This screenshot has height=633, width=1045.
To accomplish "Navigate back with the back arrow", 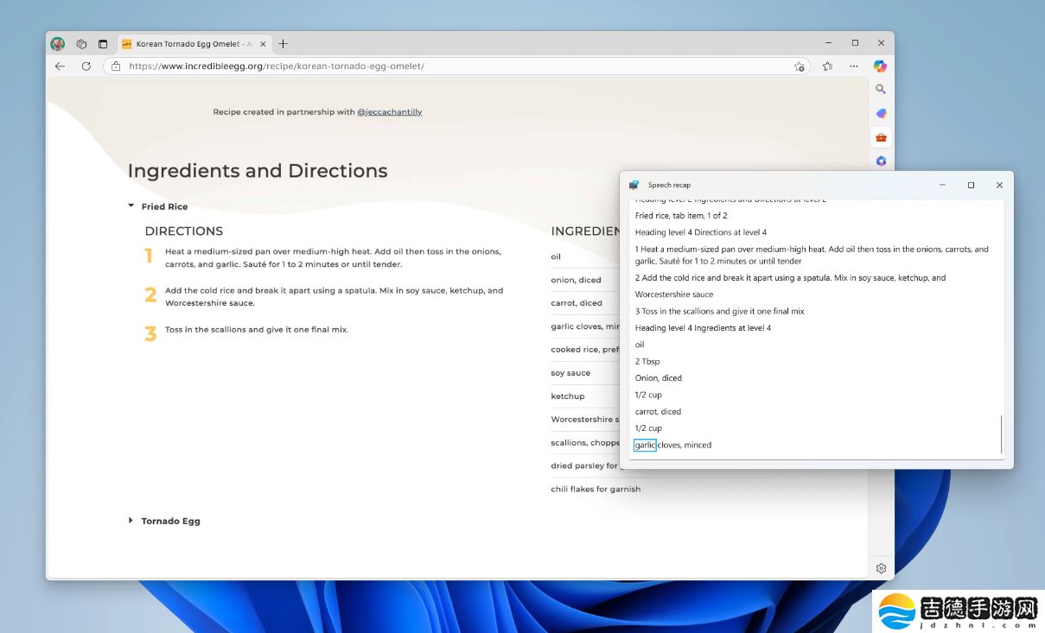I will click(x=59, y=66).
